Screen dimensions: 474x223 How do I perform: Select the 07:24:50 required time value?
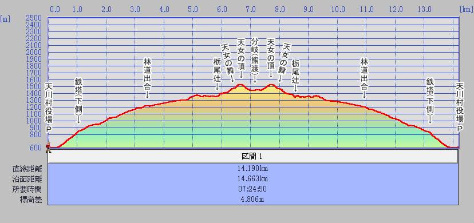click(252, 189)
